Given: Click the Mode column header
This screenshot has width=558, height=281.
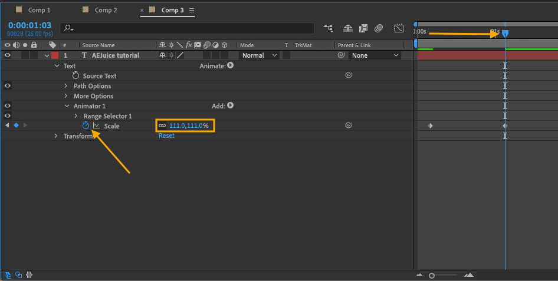Looking at the screenshot, I should coord(247,45).
